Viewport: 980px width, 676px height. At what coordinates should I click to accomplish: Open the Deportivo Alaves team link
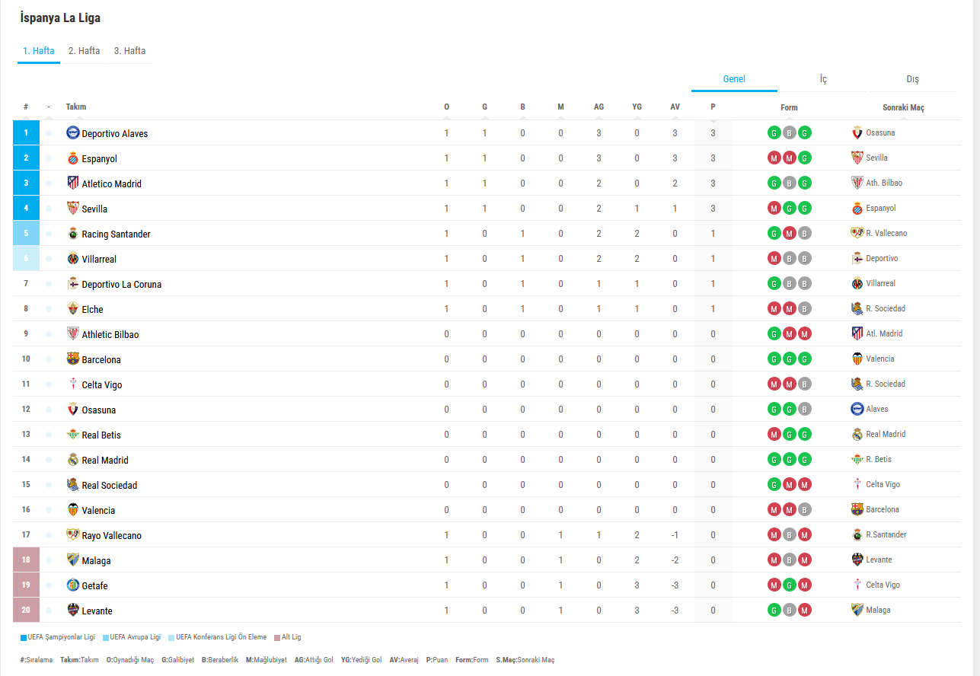115,133
